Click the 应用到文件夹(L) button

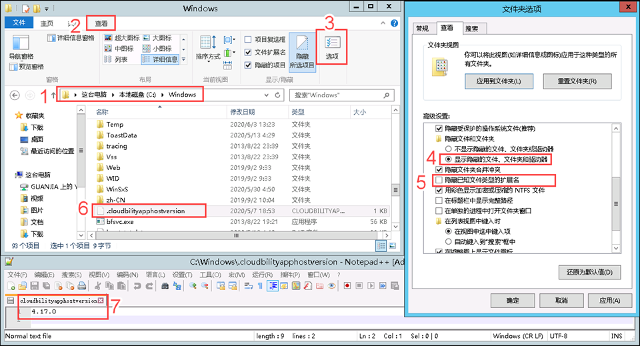(x=498, y=81)
